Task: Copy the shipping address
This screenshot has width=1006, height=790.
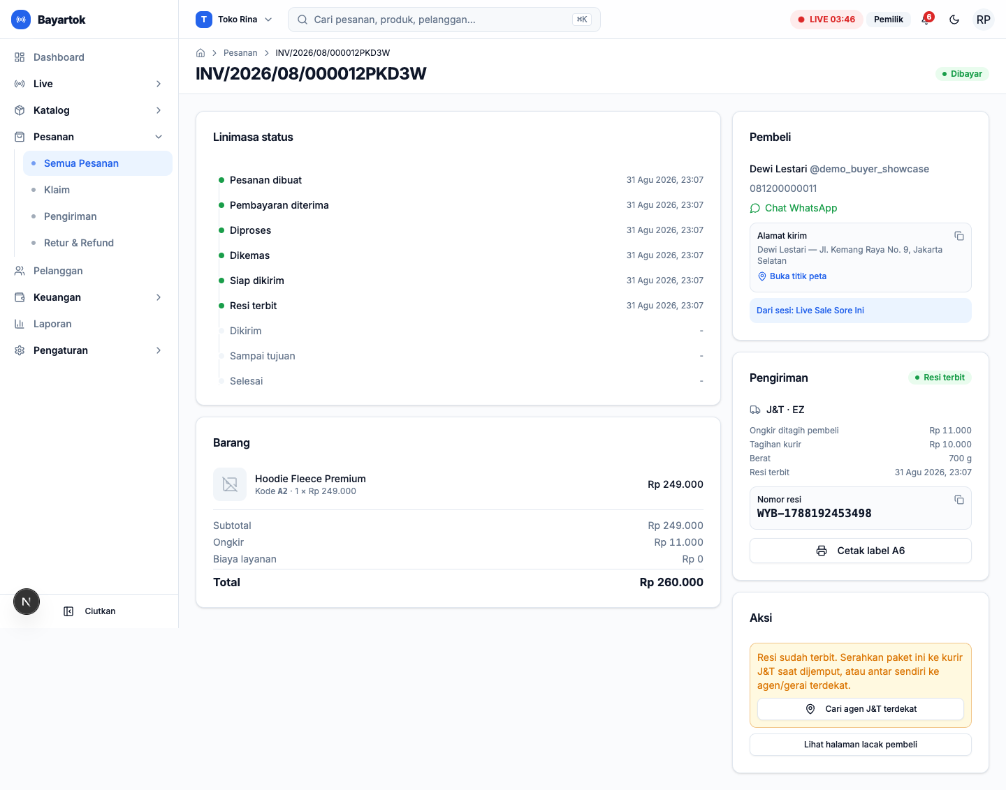Action: coord(959,236)
